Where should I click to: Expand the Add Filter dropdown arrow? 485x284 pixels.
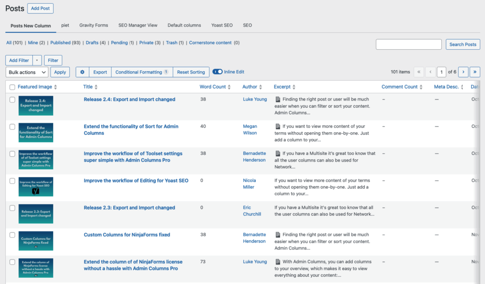coord(37,61)
